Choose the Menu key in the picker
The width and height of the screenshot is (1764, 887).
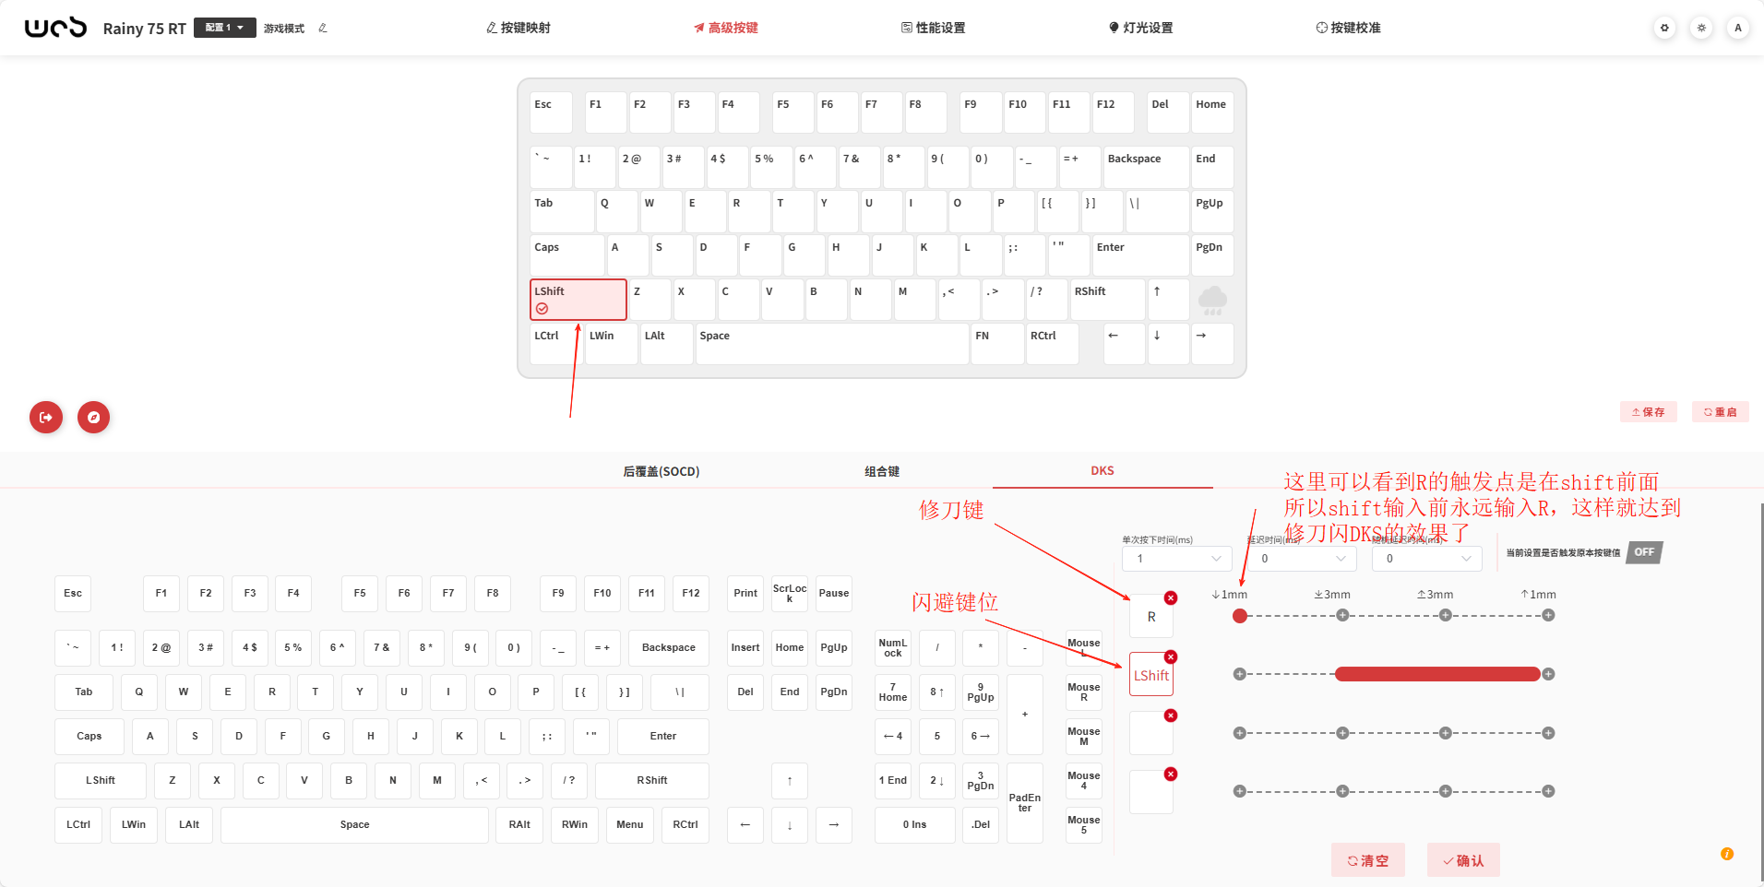[x=630, y=825]
